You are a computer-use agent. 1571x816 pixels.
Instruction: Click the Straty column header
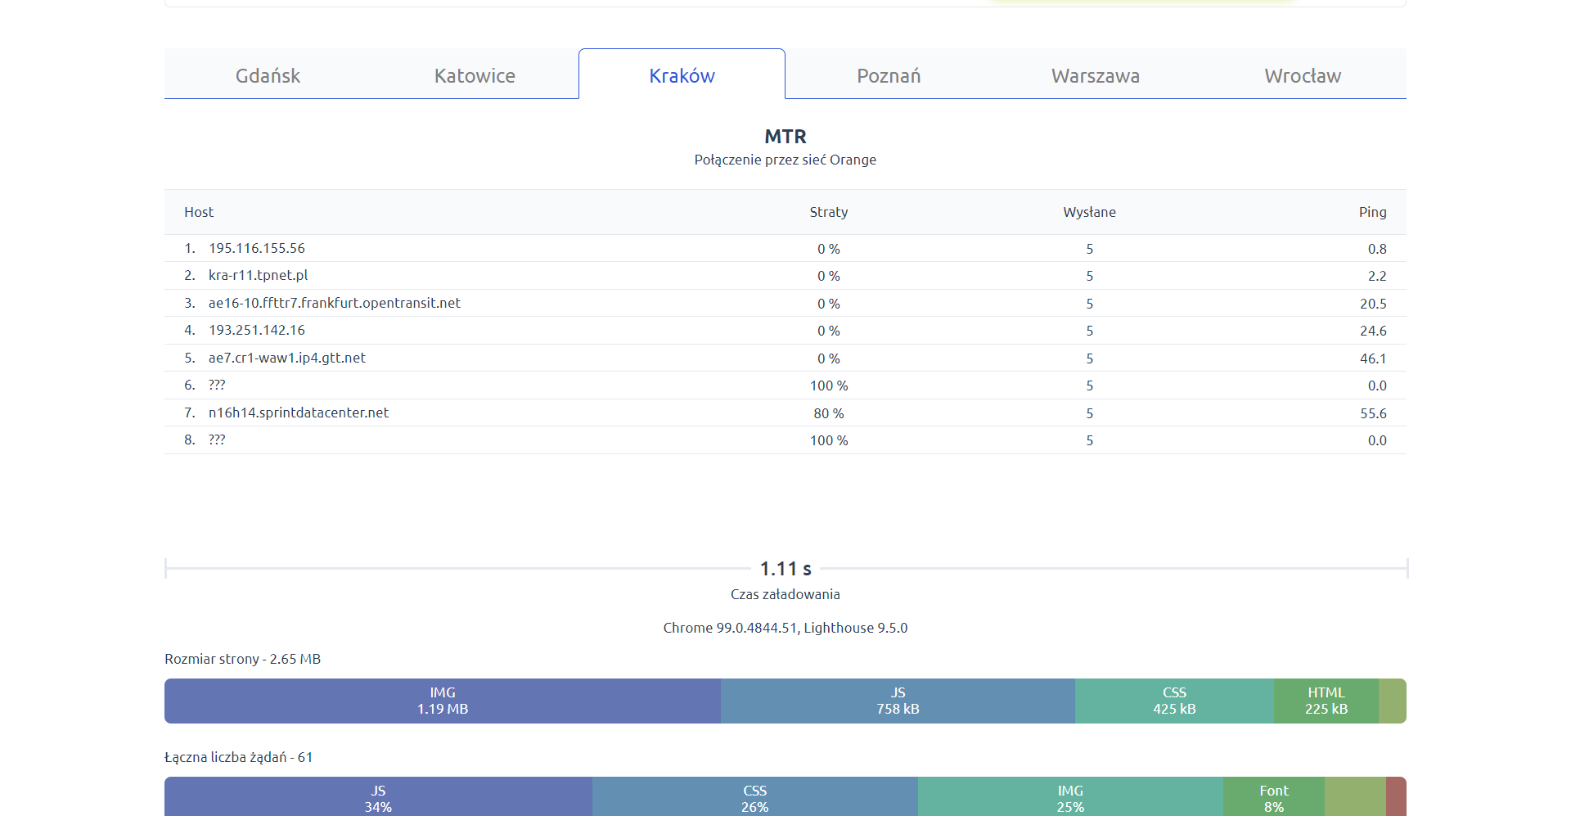(829, 212)
